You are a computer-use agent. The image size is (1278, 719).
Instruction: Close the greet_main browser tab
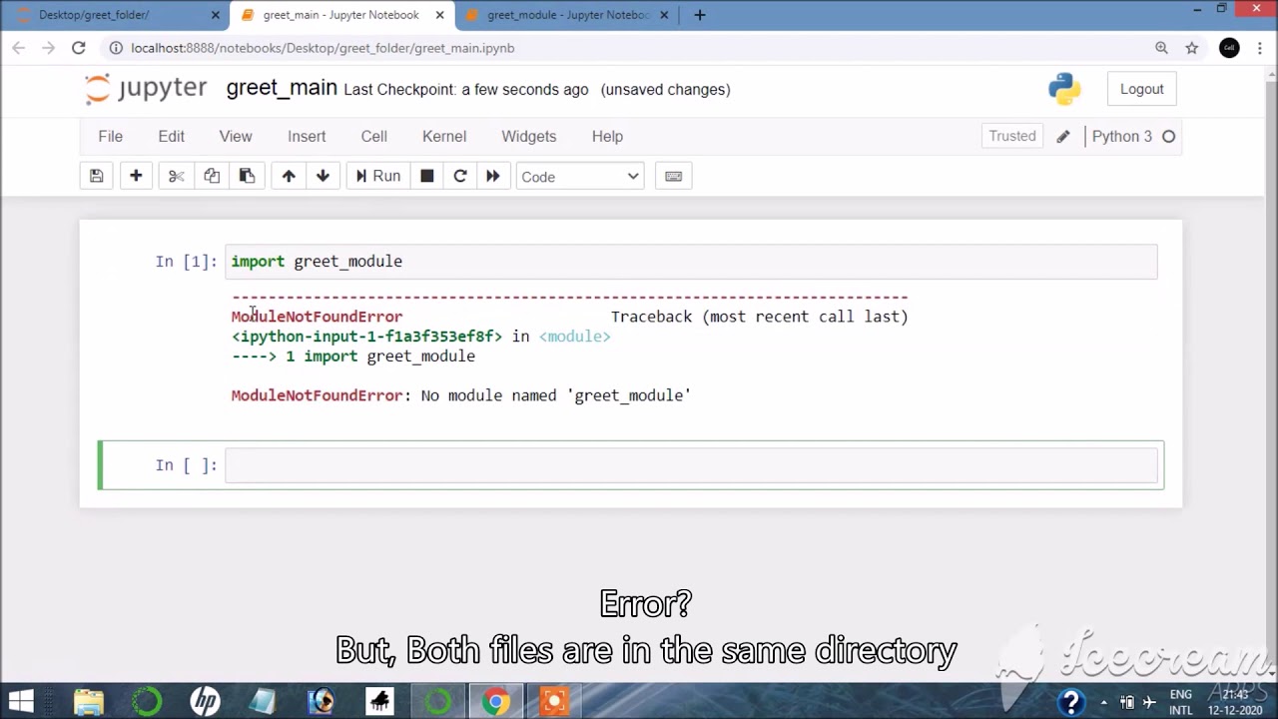[x=439, y=15]
